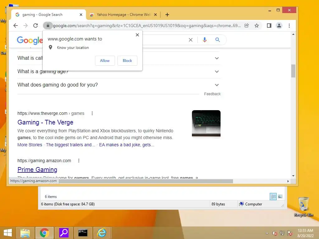Open the network tray icon
The height and width of the screenshot is (239, 319).
point(282,233)
